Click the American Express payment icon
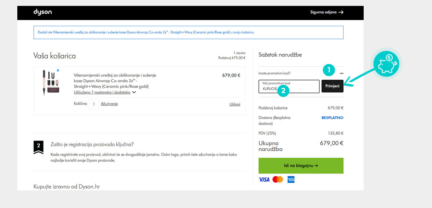The width and height of the screenshot is (432, 208). pos(291,180)
